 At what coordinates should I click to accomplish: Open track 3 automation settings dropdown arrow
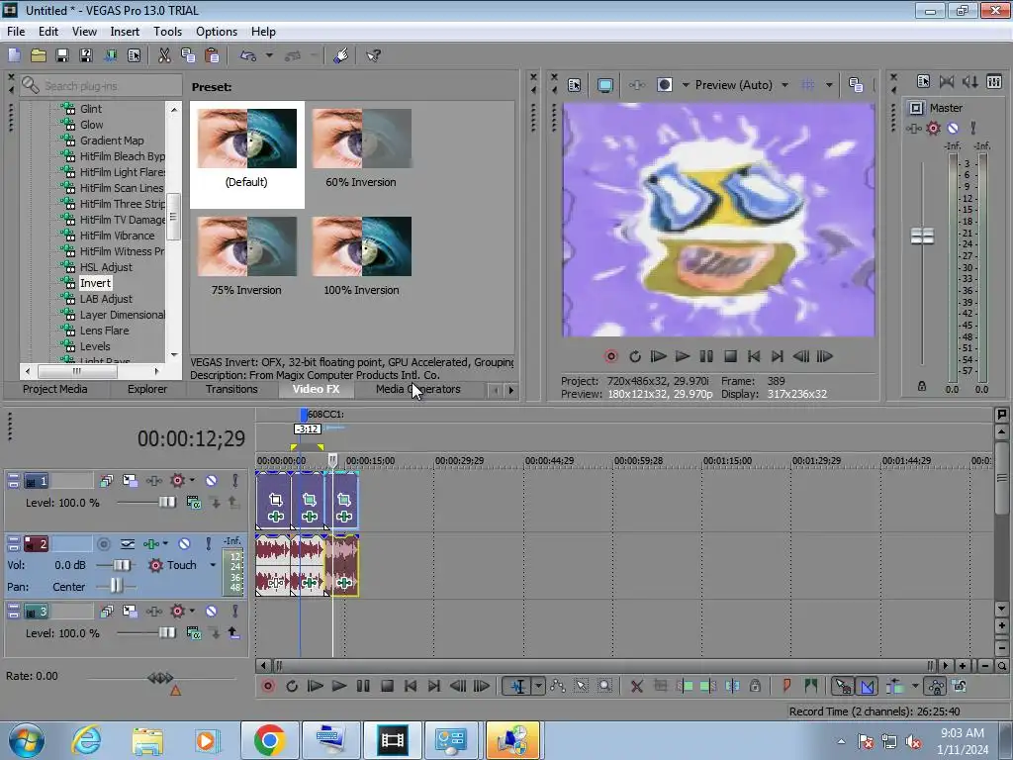192,612
